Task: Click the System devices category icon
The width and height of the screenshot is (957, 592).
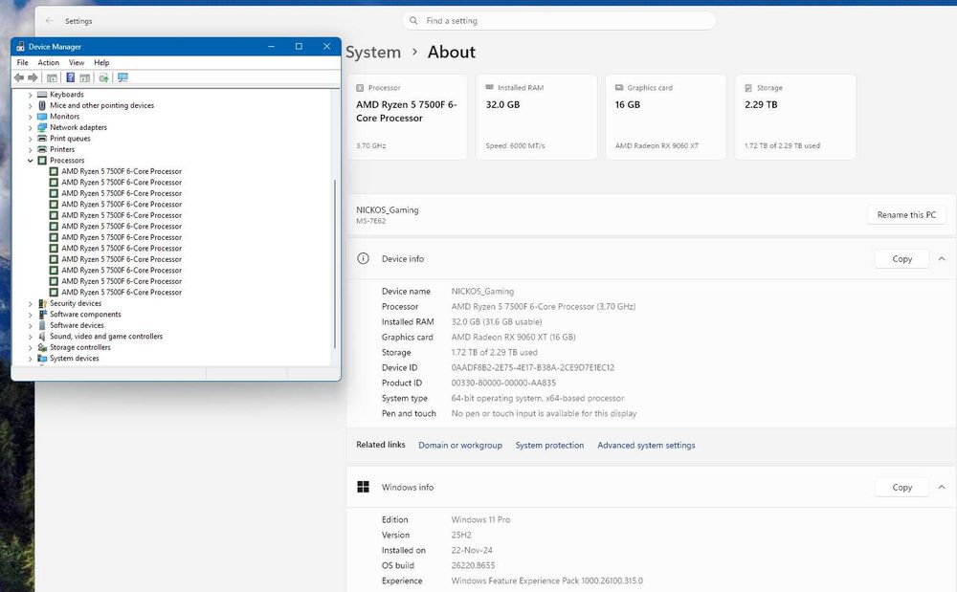Action: point(42,358)
